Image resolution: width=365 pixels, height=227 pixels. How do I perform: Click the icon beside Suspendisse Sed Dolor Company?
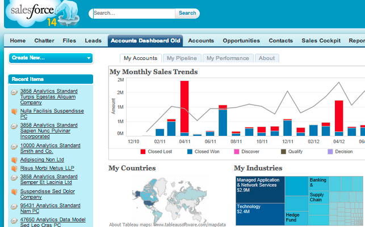tap(14, 192)
